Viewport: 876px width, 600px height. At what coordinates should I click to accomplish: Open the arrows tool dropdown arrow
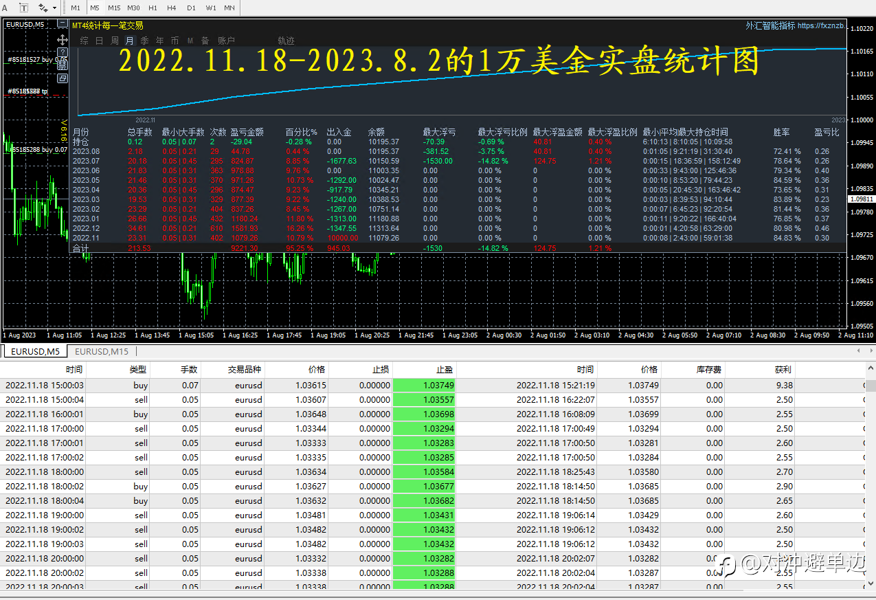54,8
